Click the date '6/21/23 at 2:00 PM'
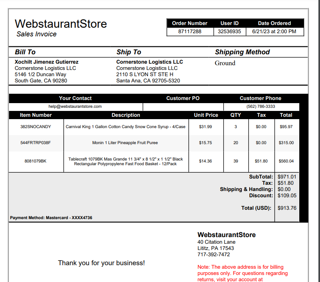The height and width of the screenshot is (282, 320). click(x=274, y=31)
